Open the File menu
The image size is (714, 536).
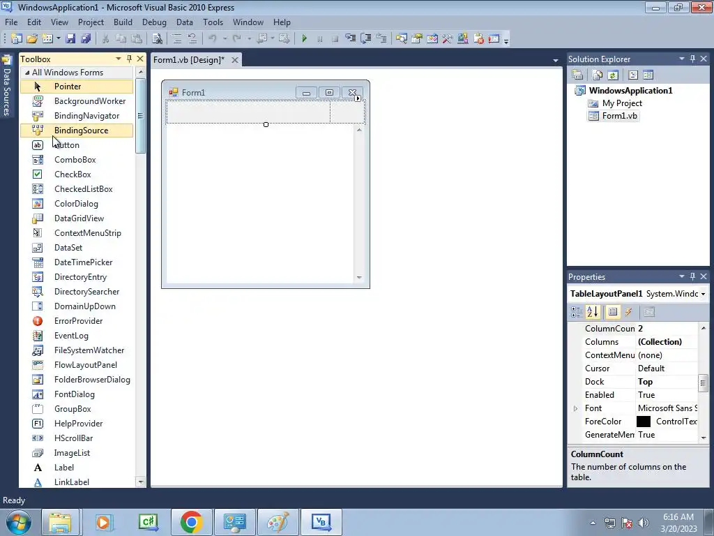[11, 22]
